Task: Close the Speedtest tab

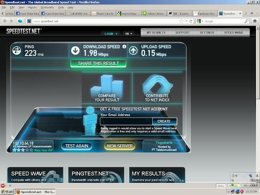Action: tap(240, 13)
